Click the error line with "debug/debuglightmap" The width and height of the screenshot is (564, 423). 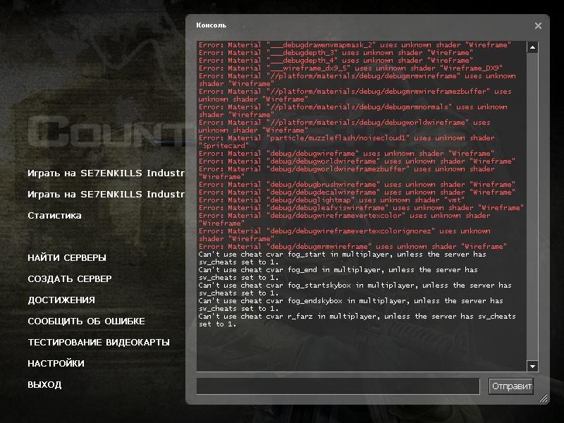(x=331, y=200)
